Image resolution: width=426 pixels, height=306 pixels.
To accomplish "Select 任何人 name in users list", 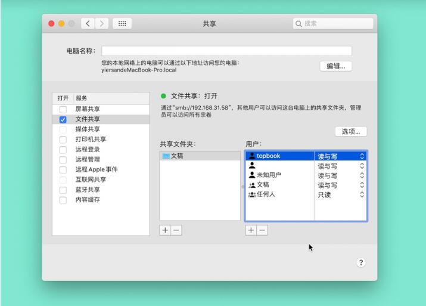I will tap(266, 194).
